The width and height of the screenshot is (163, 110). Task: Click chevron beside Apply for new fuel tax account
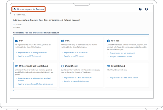(x=108, y=56)
